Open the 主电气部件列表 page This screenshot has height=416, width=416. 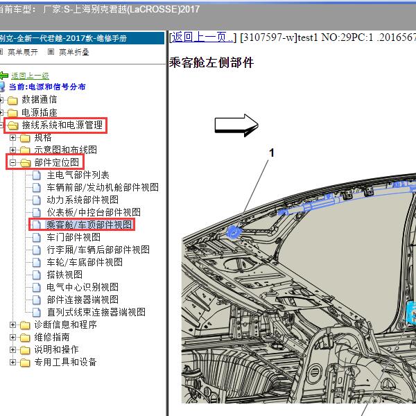(78, 175)
